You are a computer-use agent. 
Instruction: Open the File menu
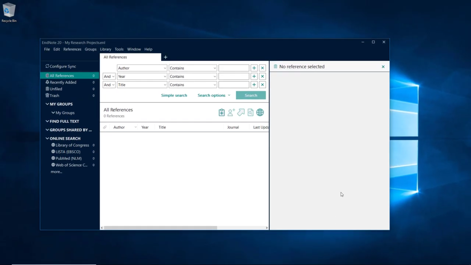point(47,49)
